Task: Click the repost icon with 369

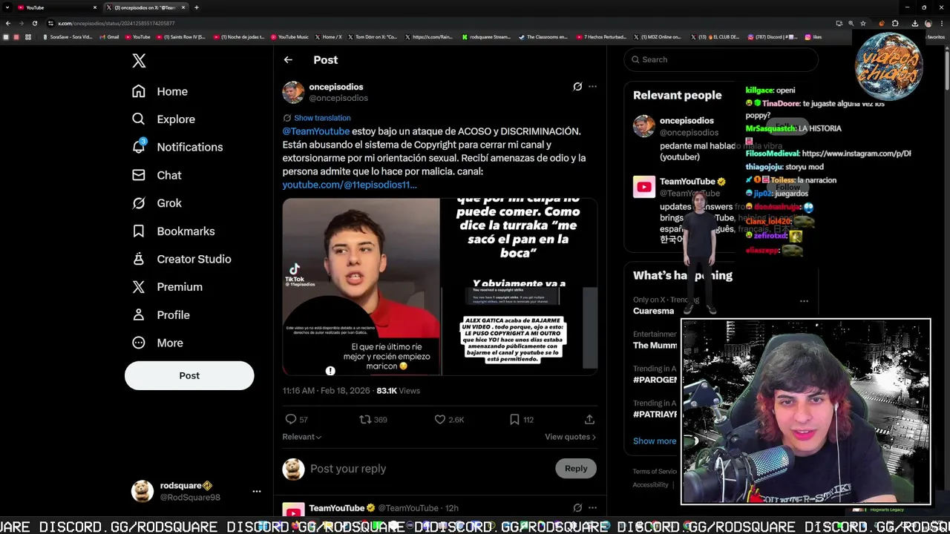Action: [x=365, y=420]
